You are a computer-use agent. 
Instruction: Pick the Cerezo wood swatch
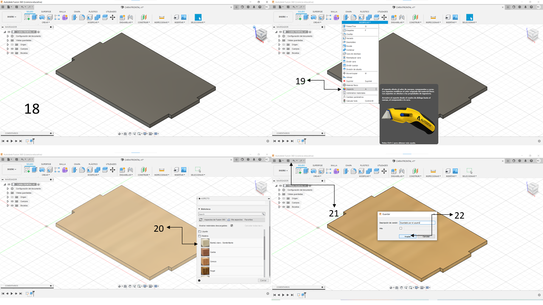(x=205, y=261)
